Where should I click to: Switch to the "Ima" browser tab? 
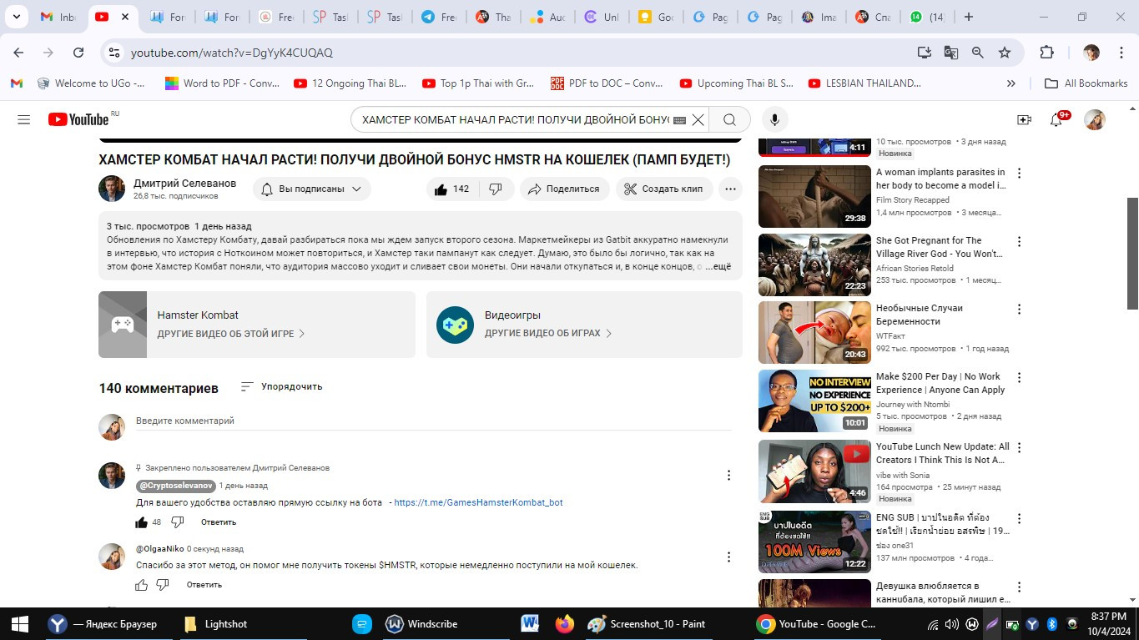820,17
